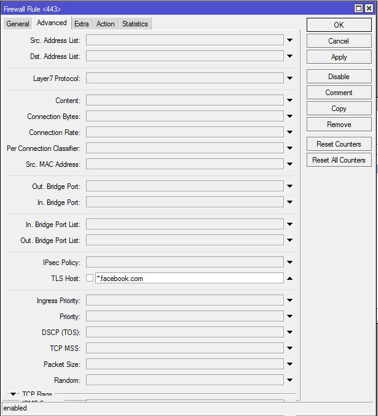Toggle the TLS Host invert checkbox
378x416 pixels.
[x=90, y=279]
